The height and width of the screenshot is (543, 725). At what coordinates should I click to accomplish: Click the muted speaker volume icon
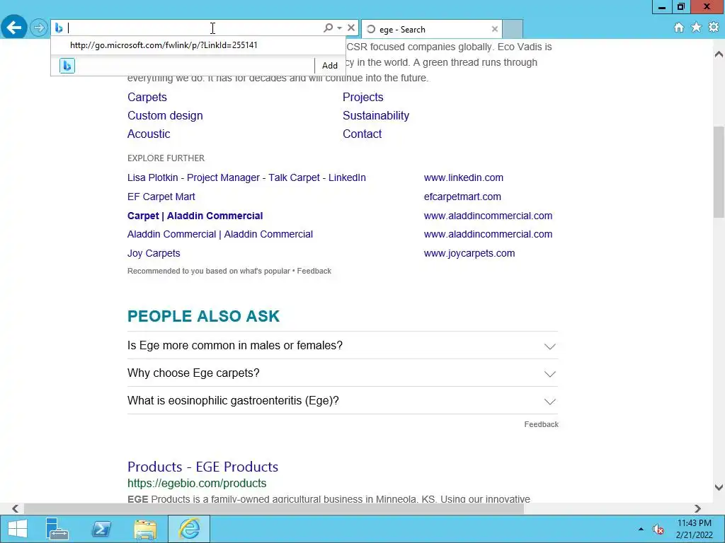coord(658,529)
